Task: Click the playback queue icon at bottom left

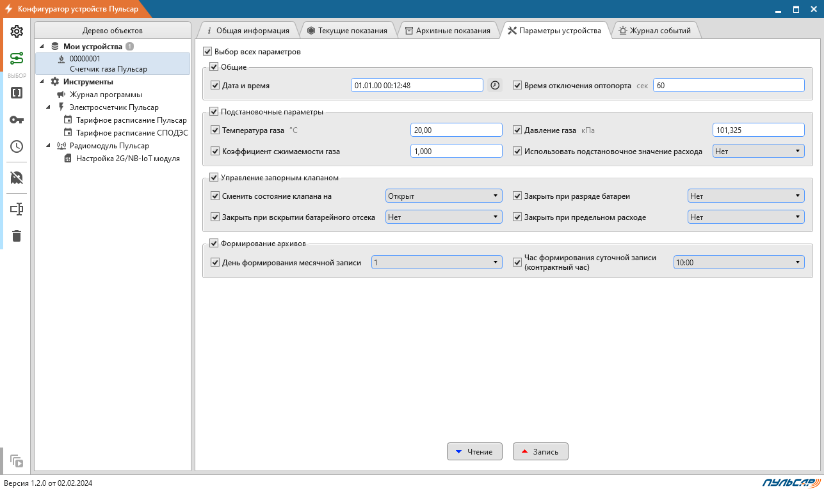Action: [17, 460]
